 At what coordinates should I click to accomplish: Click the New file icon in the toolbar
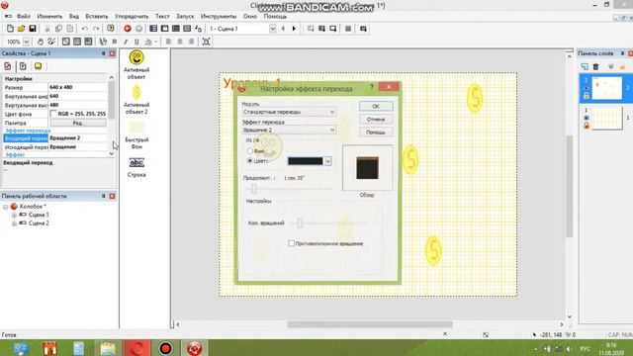(10, 29)
